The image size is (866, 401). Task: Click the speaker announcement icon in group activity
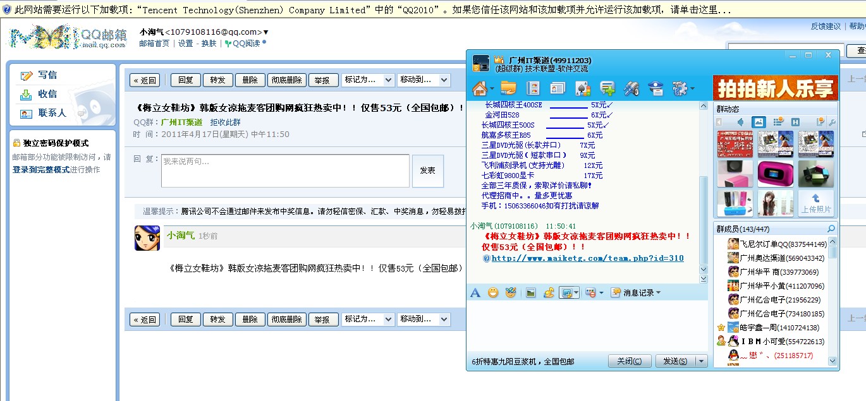[740, 122]
